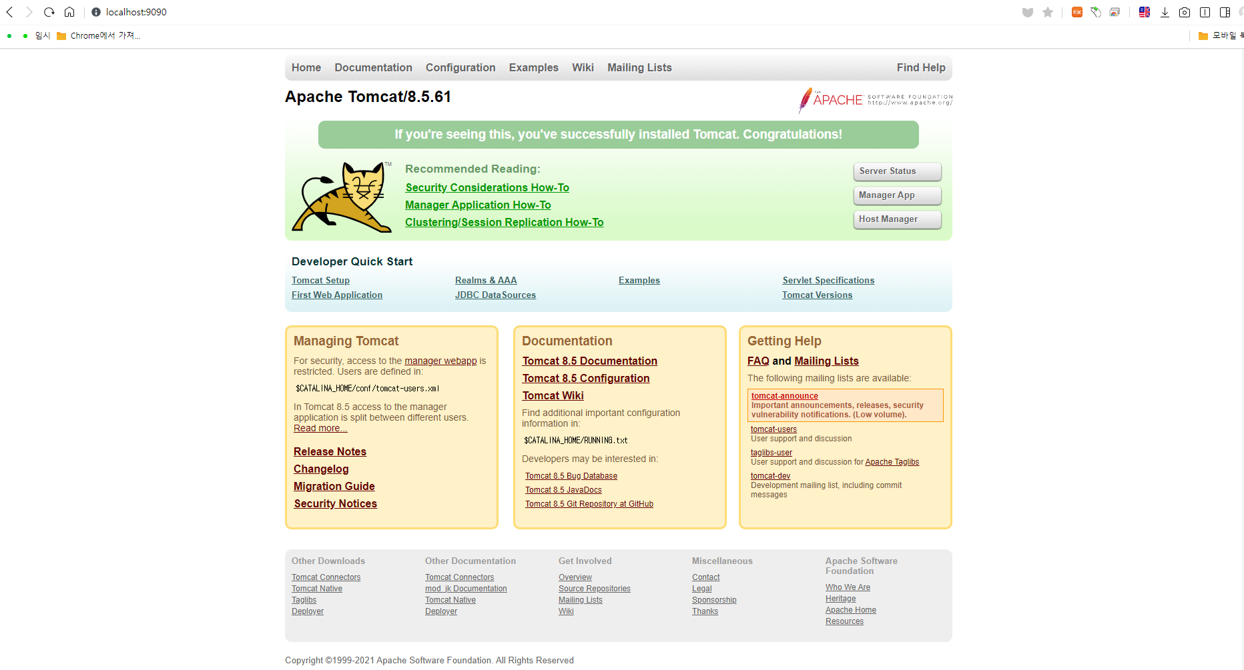Click the browser forward arrow
1244x670 pixels.
coord(29,12)
